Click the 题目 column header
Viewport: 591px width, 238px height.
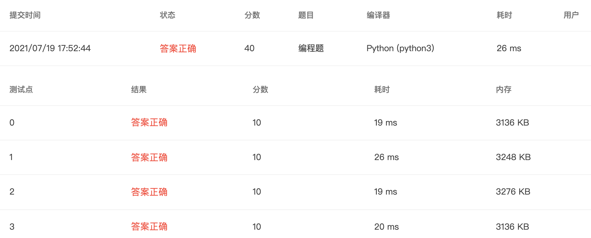click(306, 15)
